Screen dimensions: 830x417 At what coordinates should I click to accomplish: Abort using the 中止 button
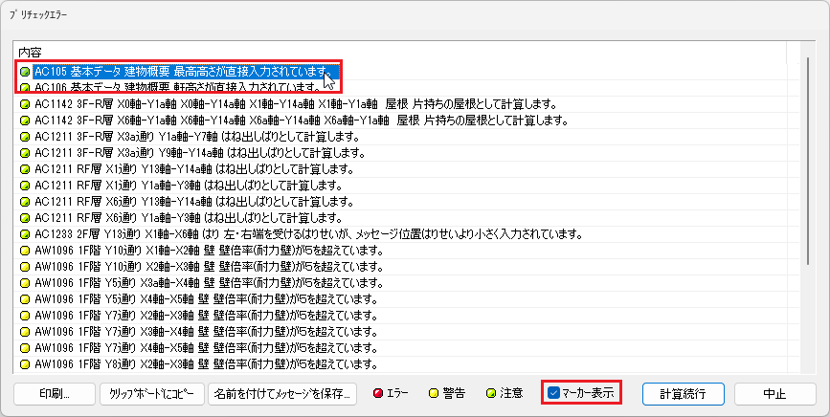click(x=774, y=393)
